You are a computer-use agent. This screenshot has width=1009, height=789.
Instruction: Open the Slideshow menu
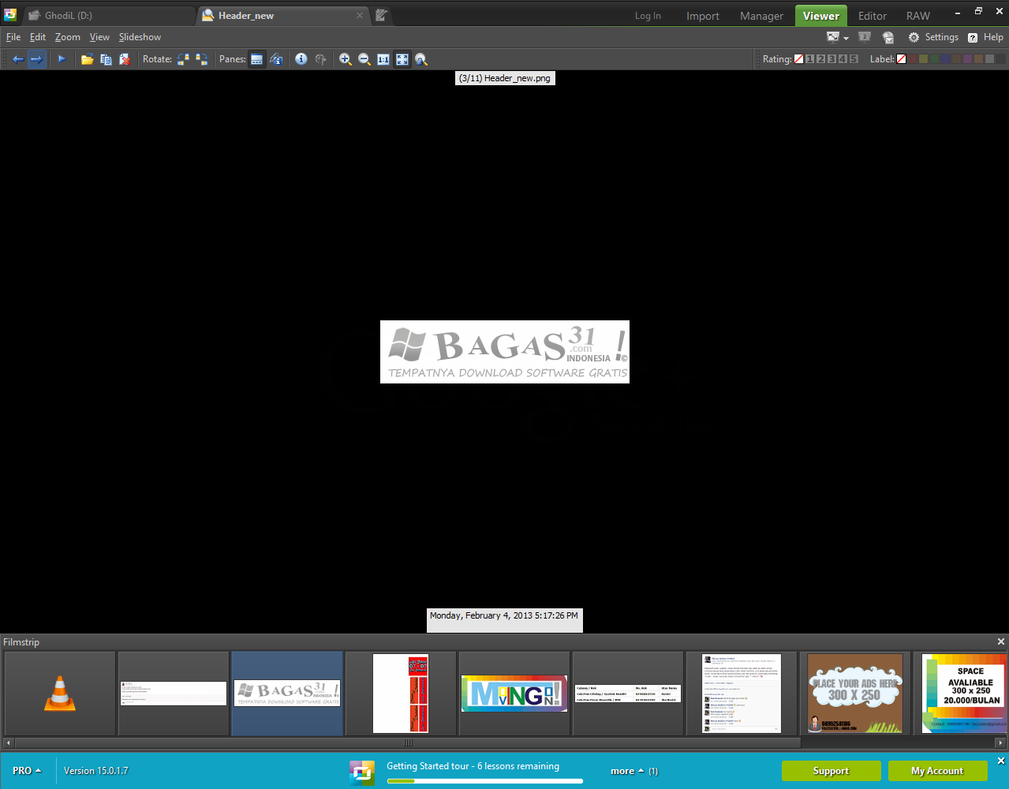click(140, 37)
